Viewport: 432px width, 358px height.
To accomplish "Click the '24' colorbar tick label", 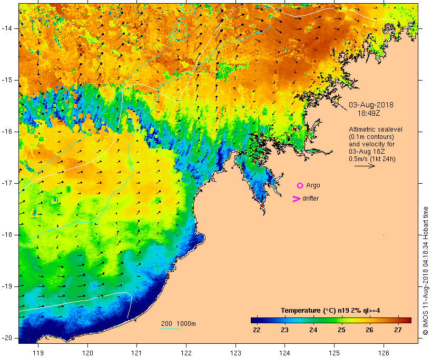I will (313, 330).
